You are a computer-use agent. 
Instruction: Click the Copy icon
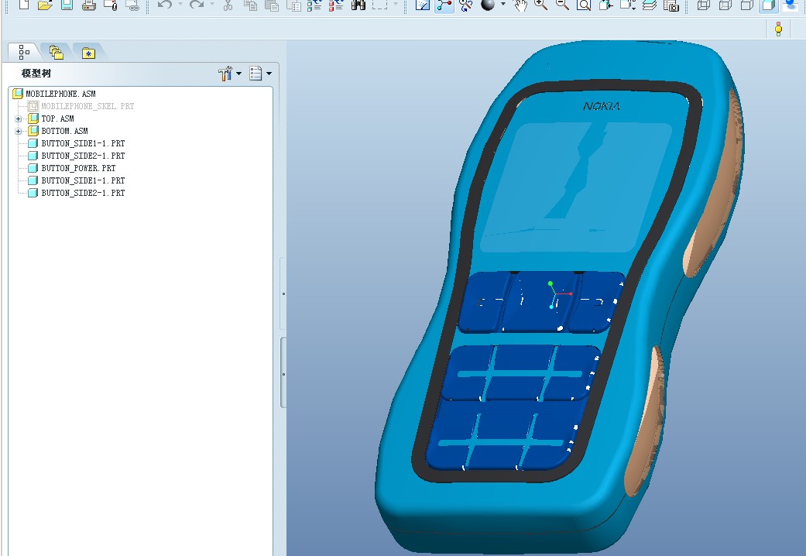click(250, 5)
